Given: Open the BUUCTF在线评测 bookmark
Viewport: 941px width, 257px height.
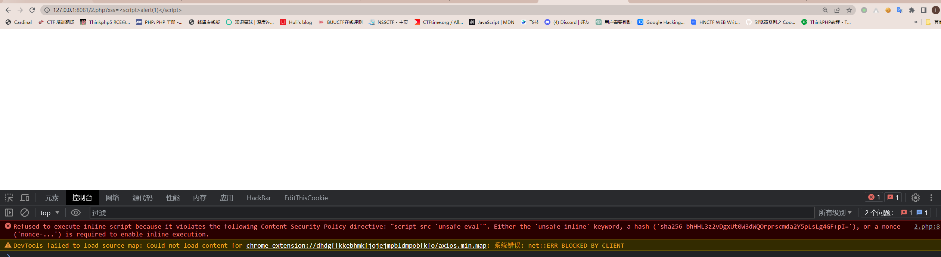Looking at the screenshot, I should (x=341, y=22).
